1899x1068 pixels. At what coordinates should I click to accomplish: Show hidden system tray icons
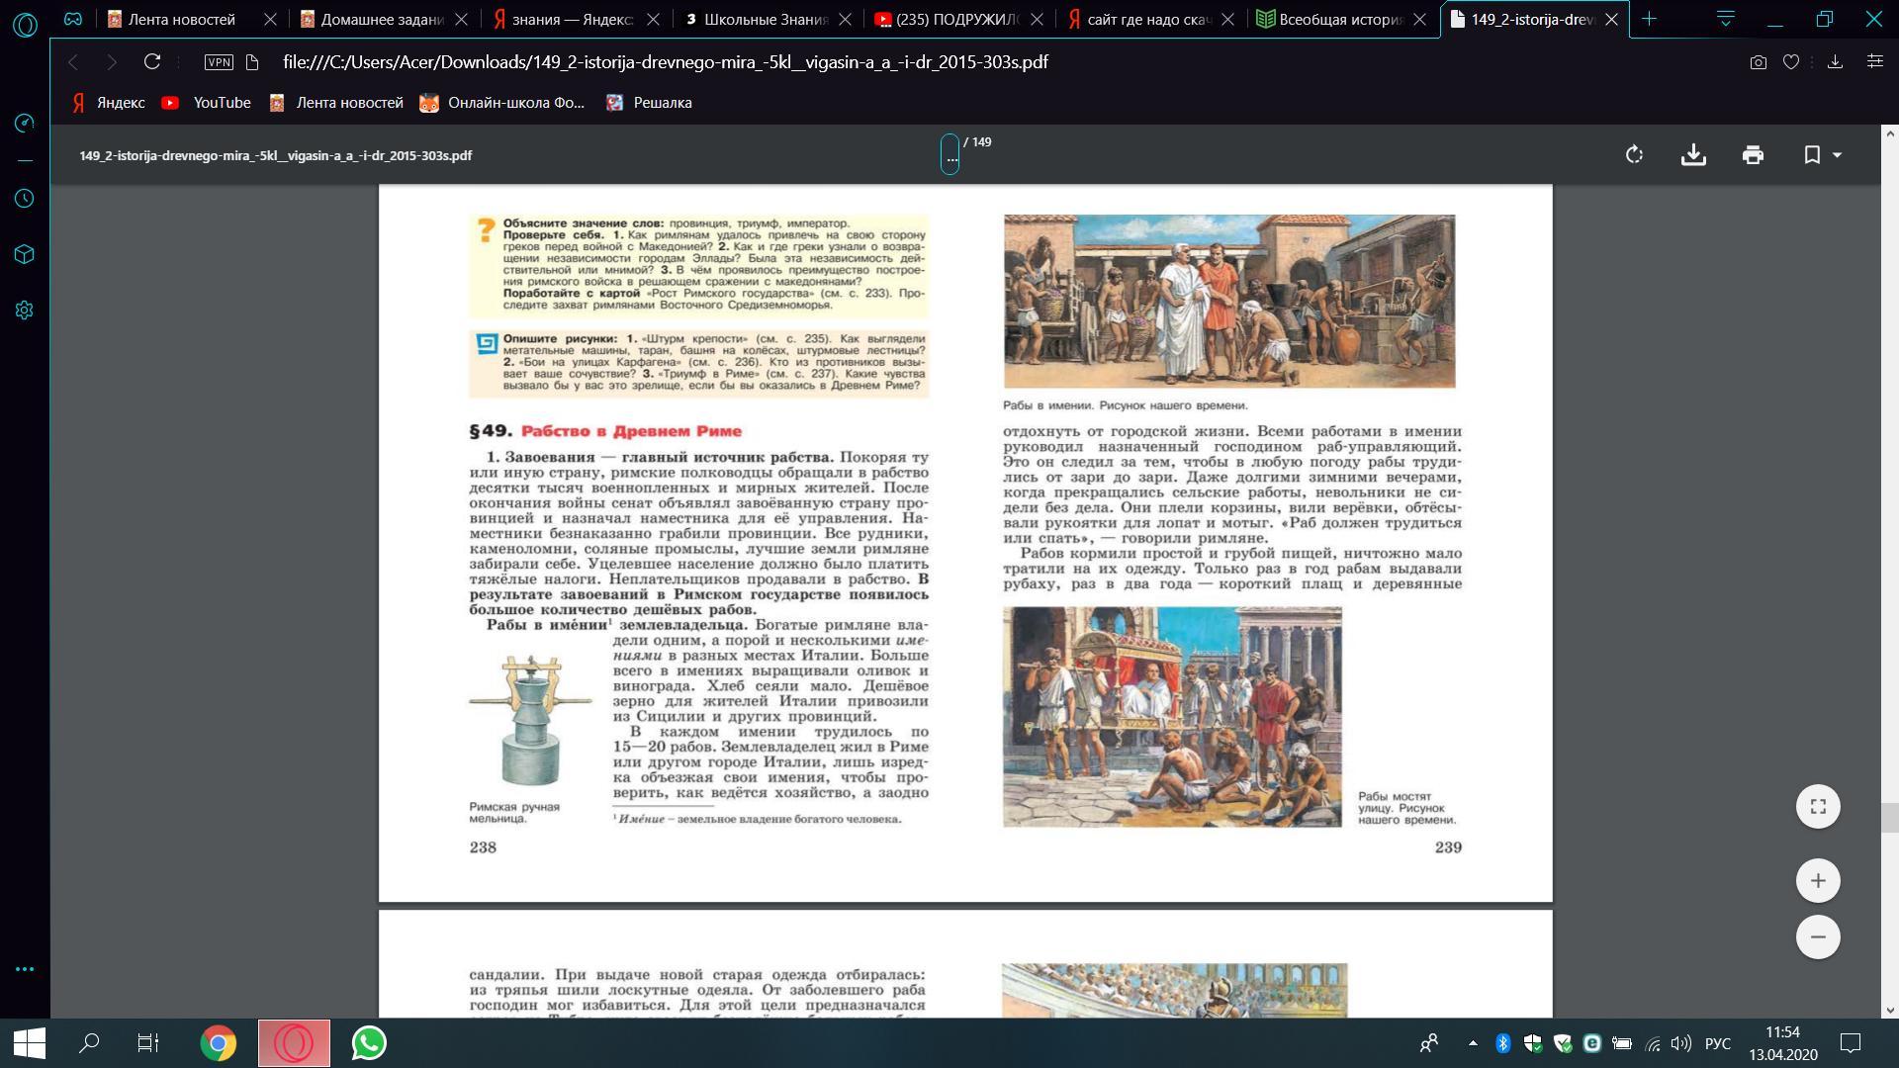pyautogui.click(x=1473, y=1043)
